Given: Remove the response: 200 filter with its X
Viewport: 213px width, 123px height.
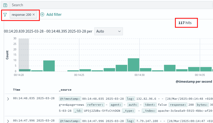Looking at the screenshot, I should [34, 15].
